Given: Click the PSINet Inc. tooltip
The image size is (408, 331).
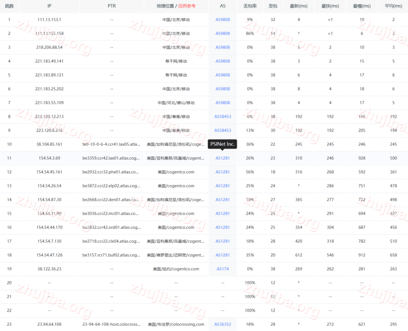Looking at the screenshot, I should 223,144.
